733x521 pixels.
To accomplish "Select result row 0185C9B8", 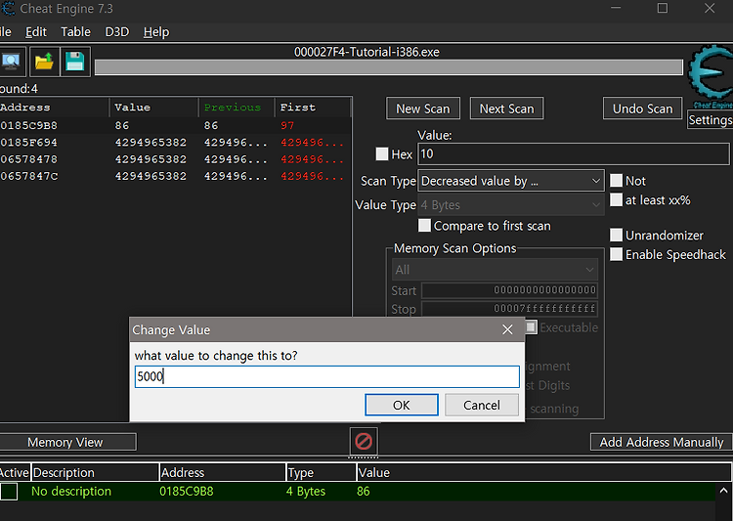I will [x=175, y=125].
